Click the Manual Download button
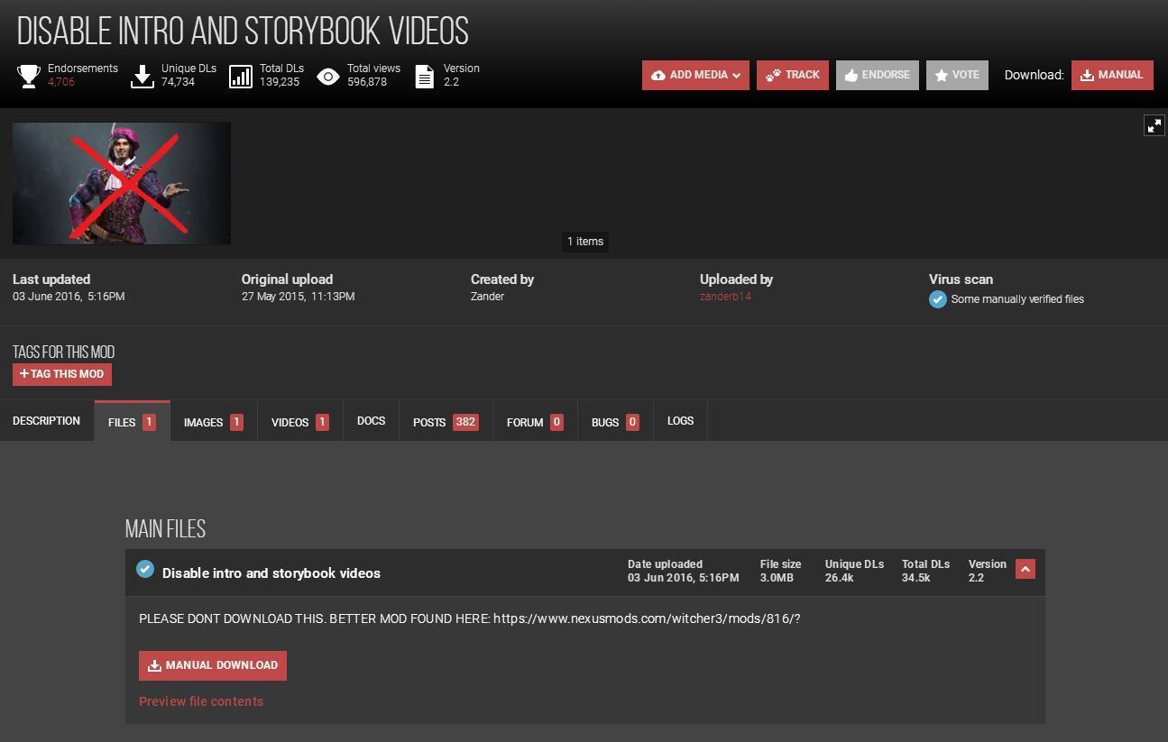Screen dimensions: 1168x742 213,665
